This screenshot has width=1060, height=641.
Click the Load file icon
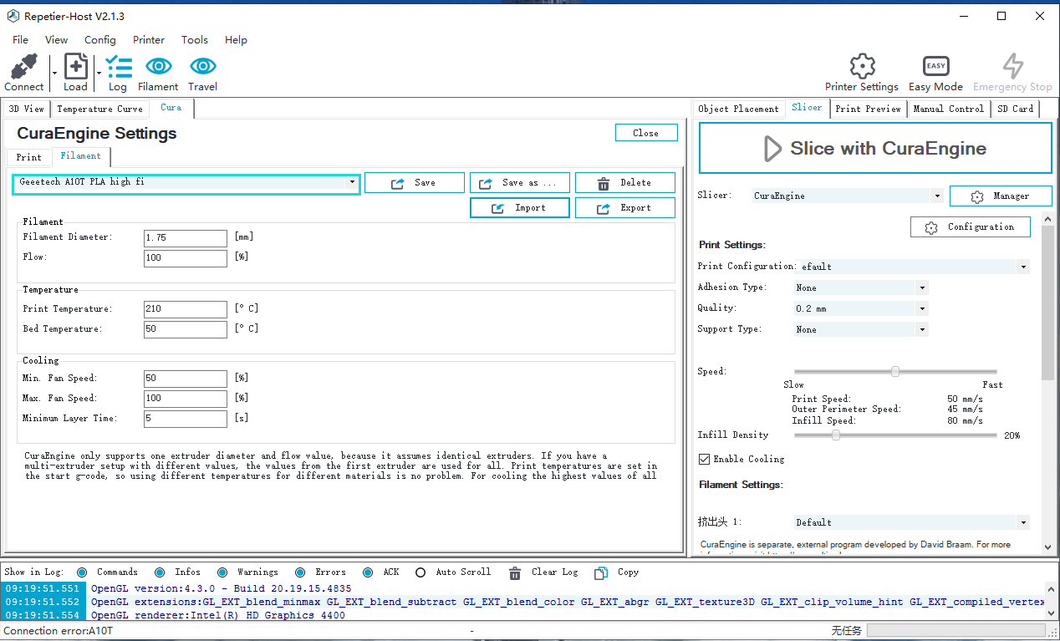[x=75, y=67]
